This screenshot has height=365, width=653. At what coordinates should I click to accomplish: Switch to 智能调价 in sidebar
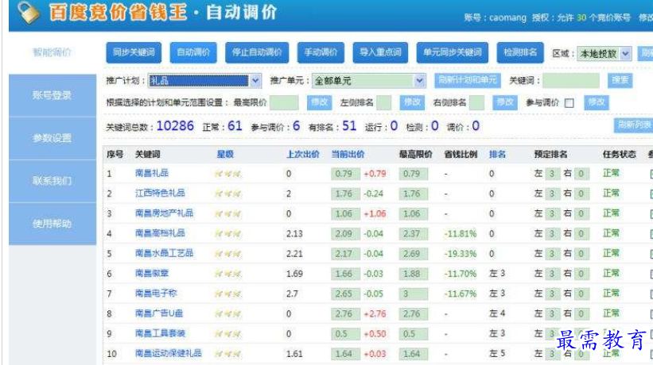coord(52,52)
